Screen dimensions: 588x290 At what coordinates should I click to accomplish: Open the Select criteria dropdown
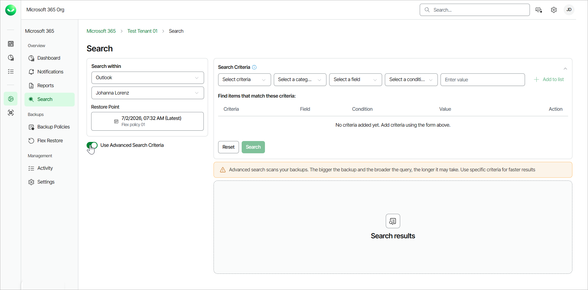244,80
